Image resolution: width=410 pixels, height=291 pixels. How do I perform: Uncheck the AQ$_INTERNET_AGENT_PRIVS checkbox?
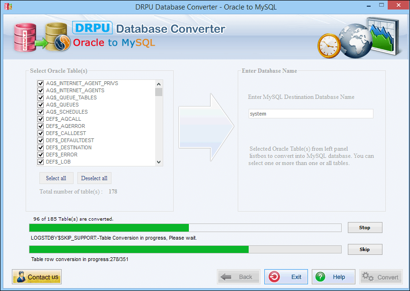(40, 83)
